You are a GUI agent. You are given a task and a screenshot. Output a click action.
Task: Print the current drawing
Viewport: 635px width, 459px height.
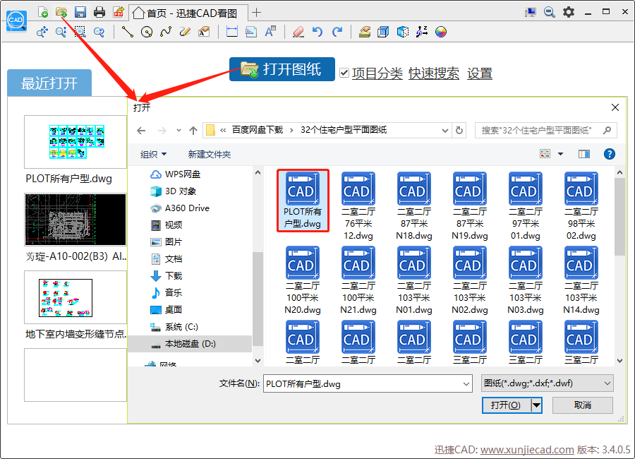click(99, 13)
